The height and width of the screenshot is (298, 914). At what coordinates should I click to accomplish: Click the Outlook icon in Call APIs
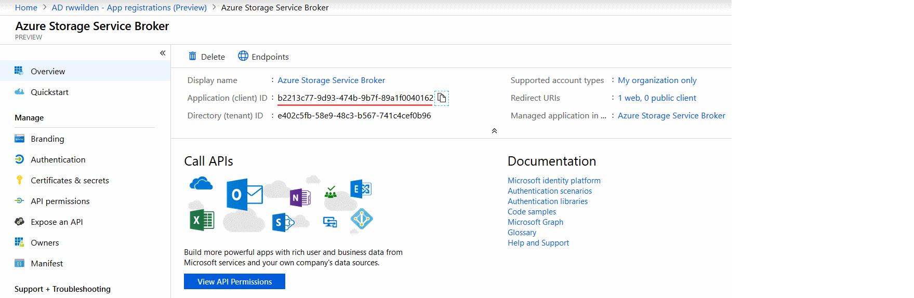(244, 194)
